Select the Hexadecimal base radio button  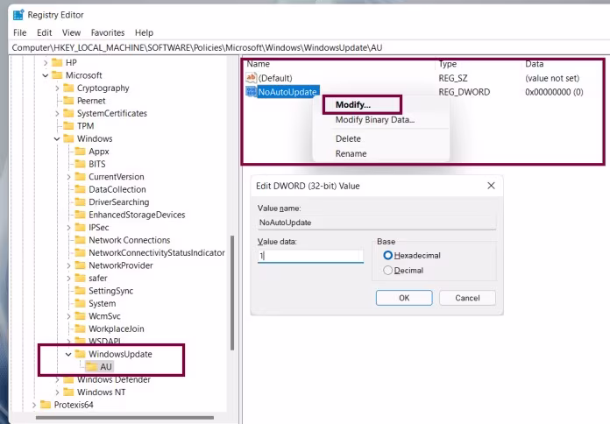click(x=388, y=255)
